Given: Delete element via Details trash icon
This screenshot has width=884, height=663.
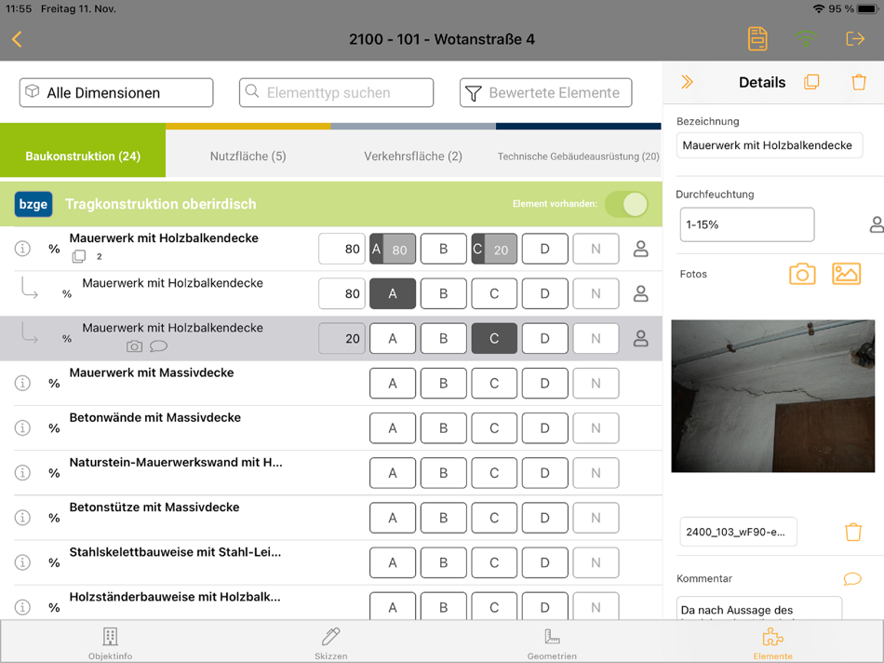Looking at the screenshot, I should point(859,82).
